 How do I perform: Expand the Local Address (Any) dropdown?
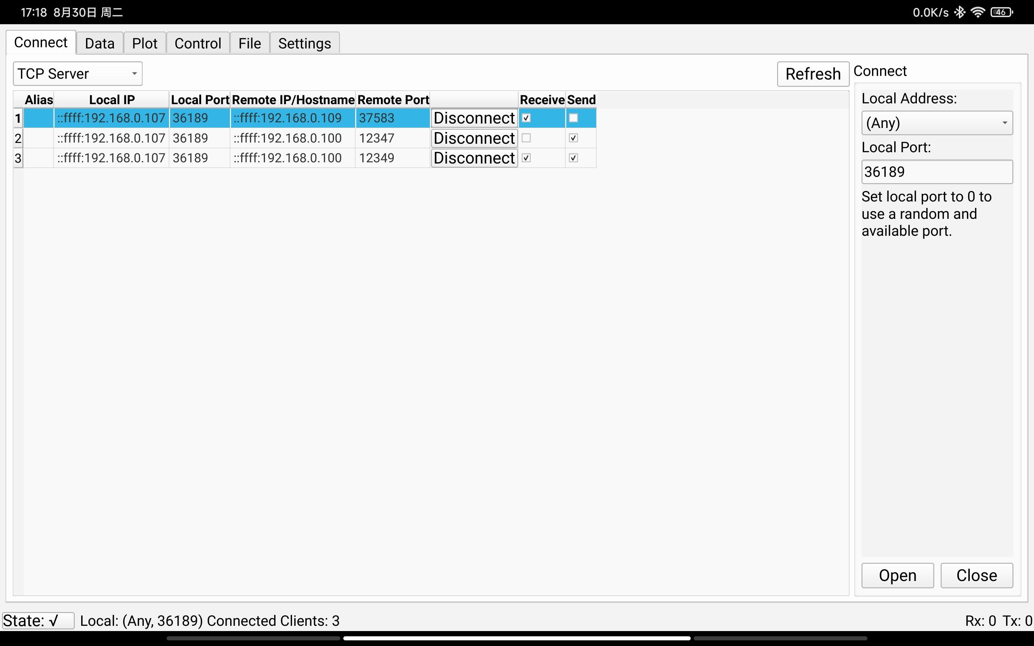[x=937, y=123]
